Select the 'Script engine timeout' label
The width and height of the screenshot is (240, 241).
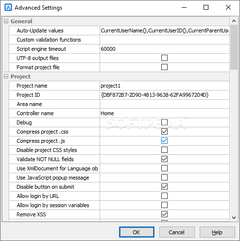tap(41, 49)
